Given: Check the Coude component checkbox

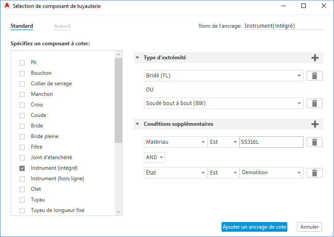Looking at the screenshot, I should point(22,115).
